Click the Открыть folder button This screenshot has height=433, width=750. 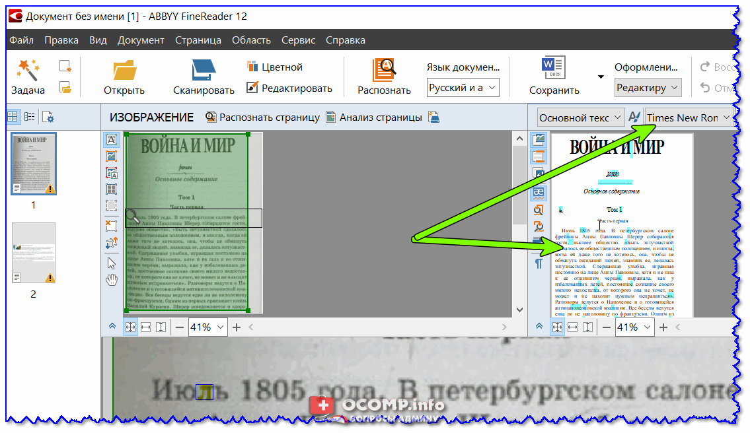[x=124, y=77]
